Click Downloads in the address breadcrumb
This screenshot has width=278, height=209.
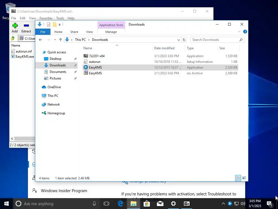(100, 40)
